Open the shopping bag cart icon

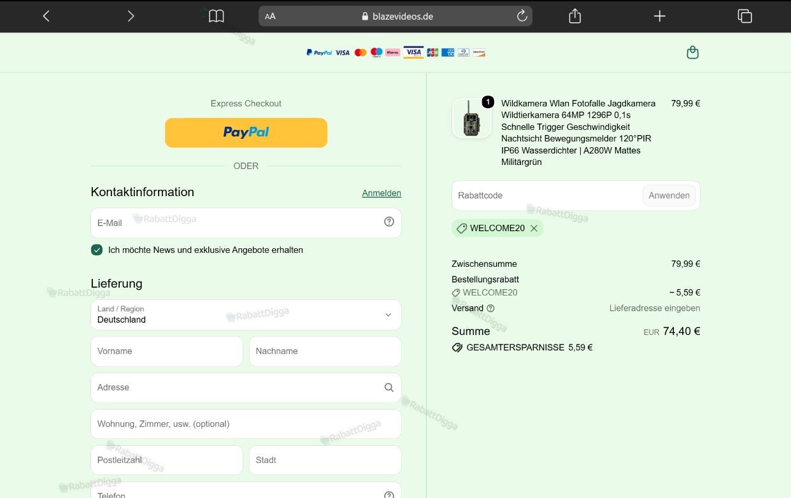coord(693,53)
